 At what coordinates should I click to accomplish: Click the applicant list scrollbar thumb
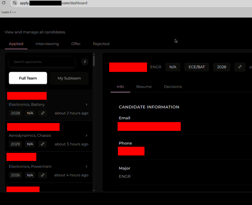(x=94, y=61)
